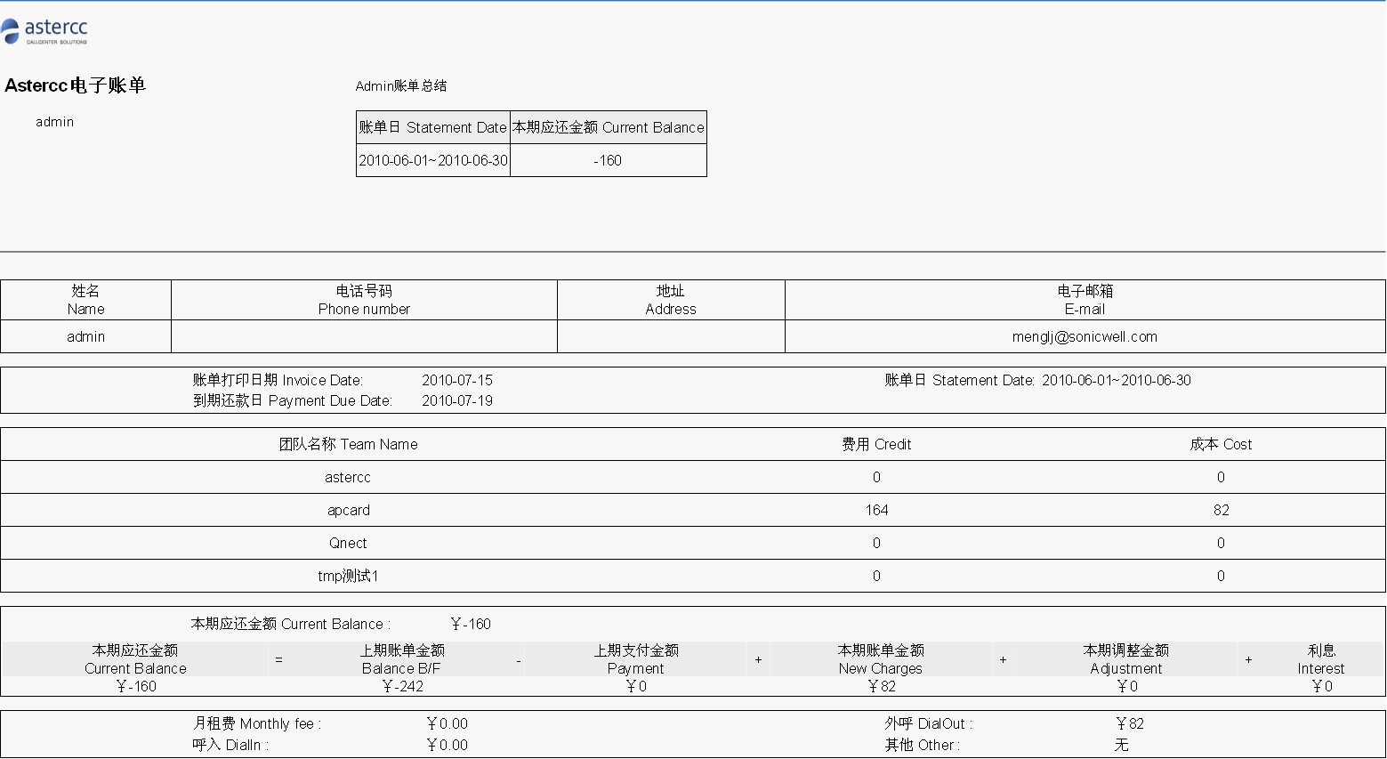The image size is (1387, 759).
Task: Click the 费用 Credit column header
Action: point(876,444)
